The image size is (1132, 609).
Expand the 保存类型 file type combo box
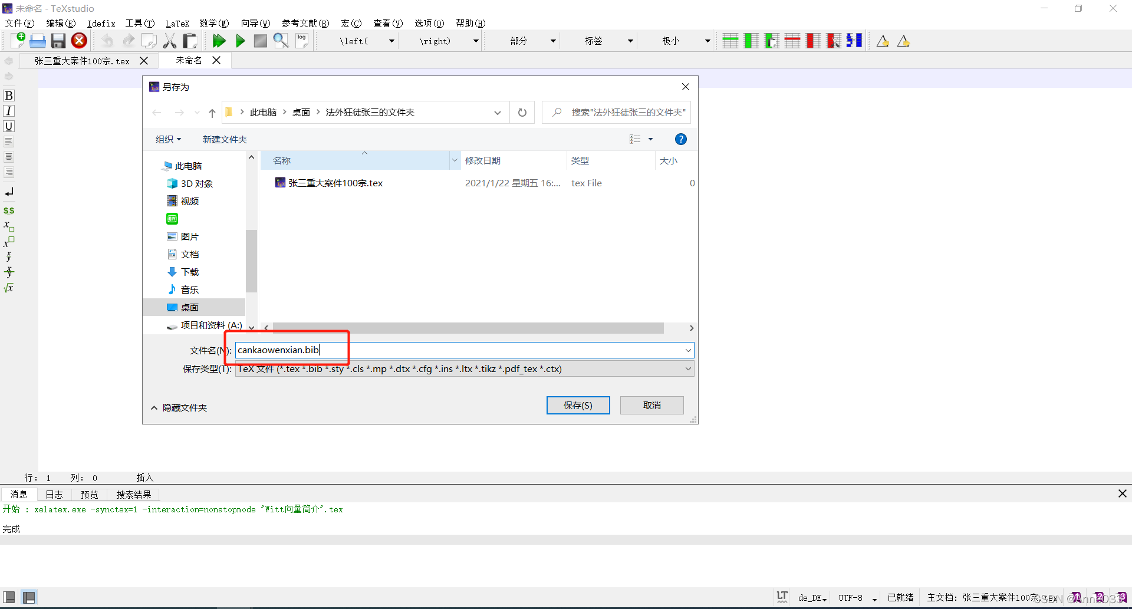point(465,369)
